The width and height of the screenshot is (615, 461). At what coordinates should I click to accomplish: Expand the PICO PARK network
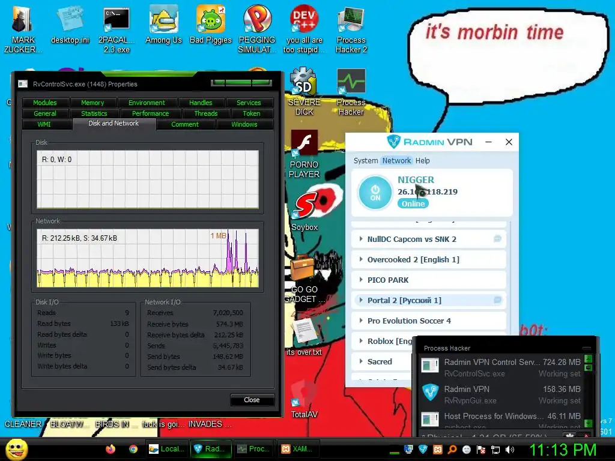(x=361, y=280)
